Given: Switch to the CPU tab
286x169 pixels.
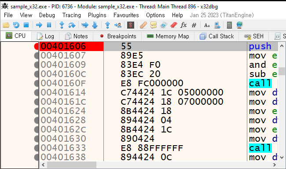Looking at the screenshot, I should (x=16, y=36).
